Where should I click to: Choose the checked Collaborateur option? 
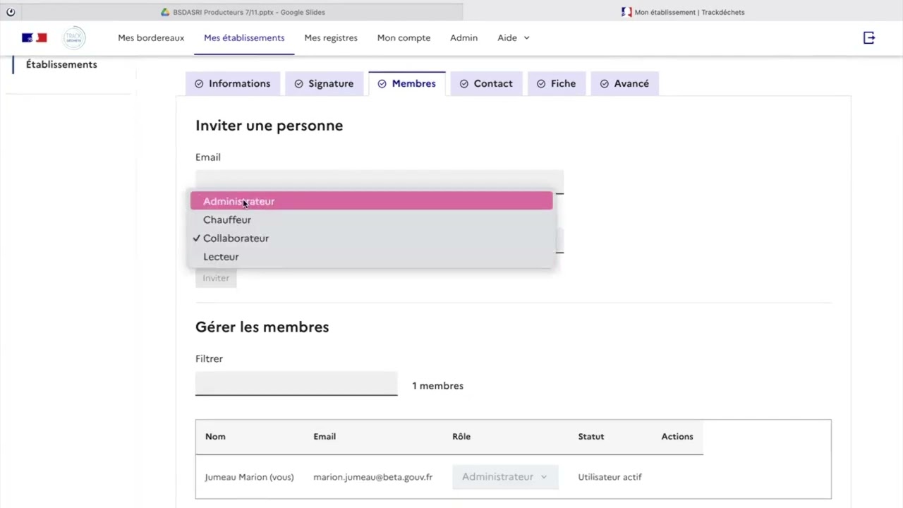pos(372,238)
